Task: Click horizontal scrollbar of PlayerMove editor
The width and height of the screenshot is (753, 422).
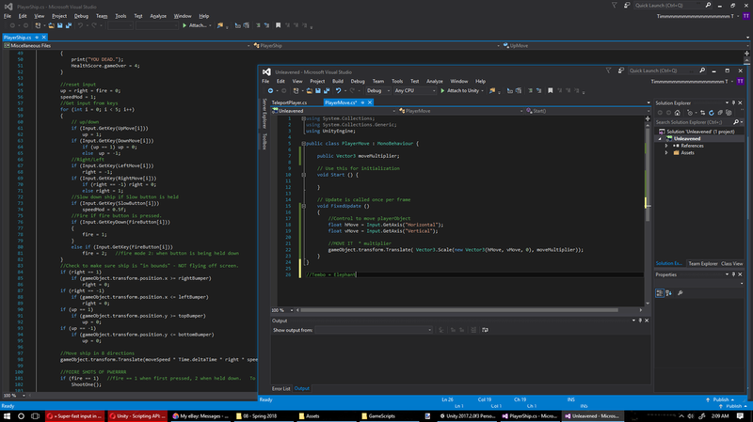Action: [x=458, y=310]
